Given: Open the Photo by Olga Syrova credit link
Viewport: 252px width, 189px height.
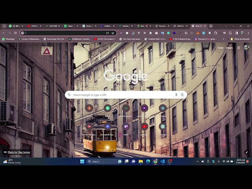Looking at the screenshot, I should point(19,152).
